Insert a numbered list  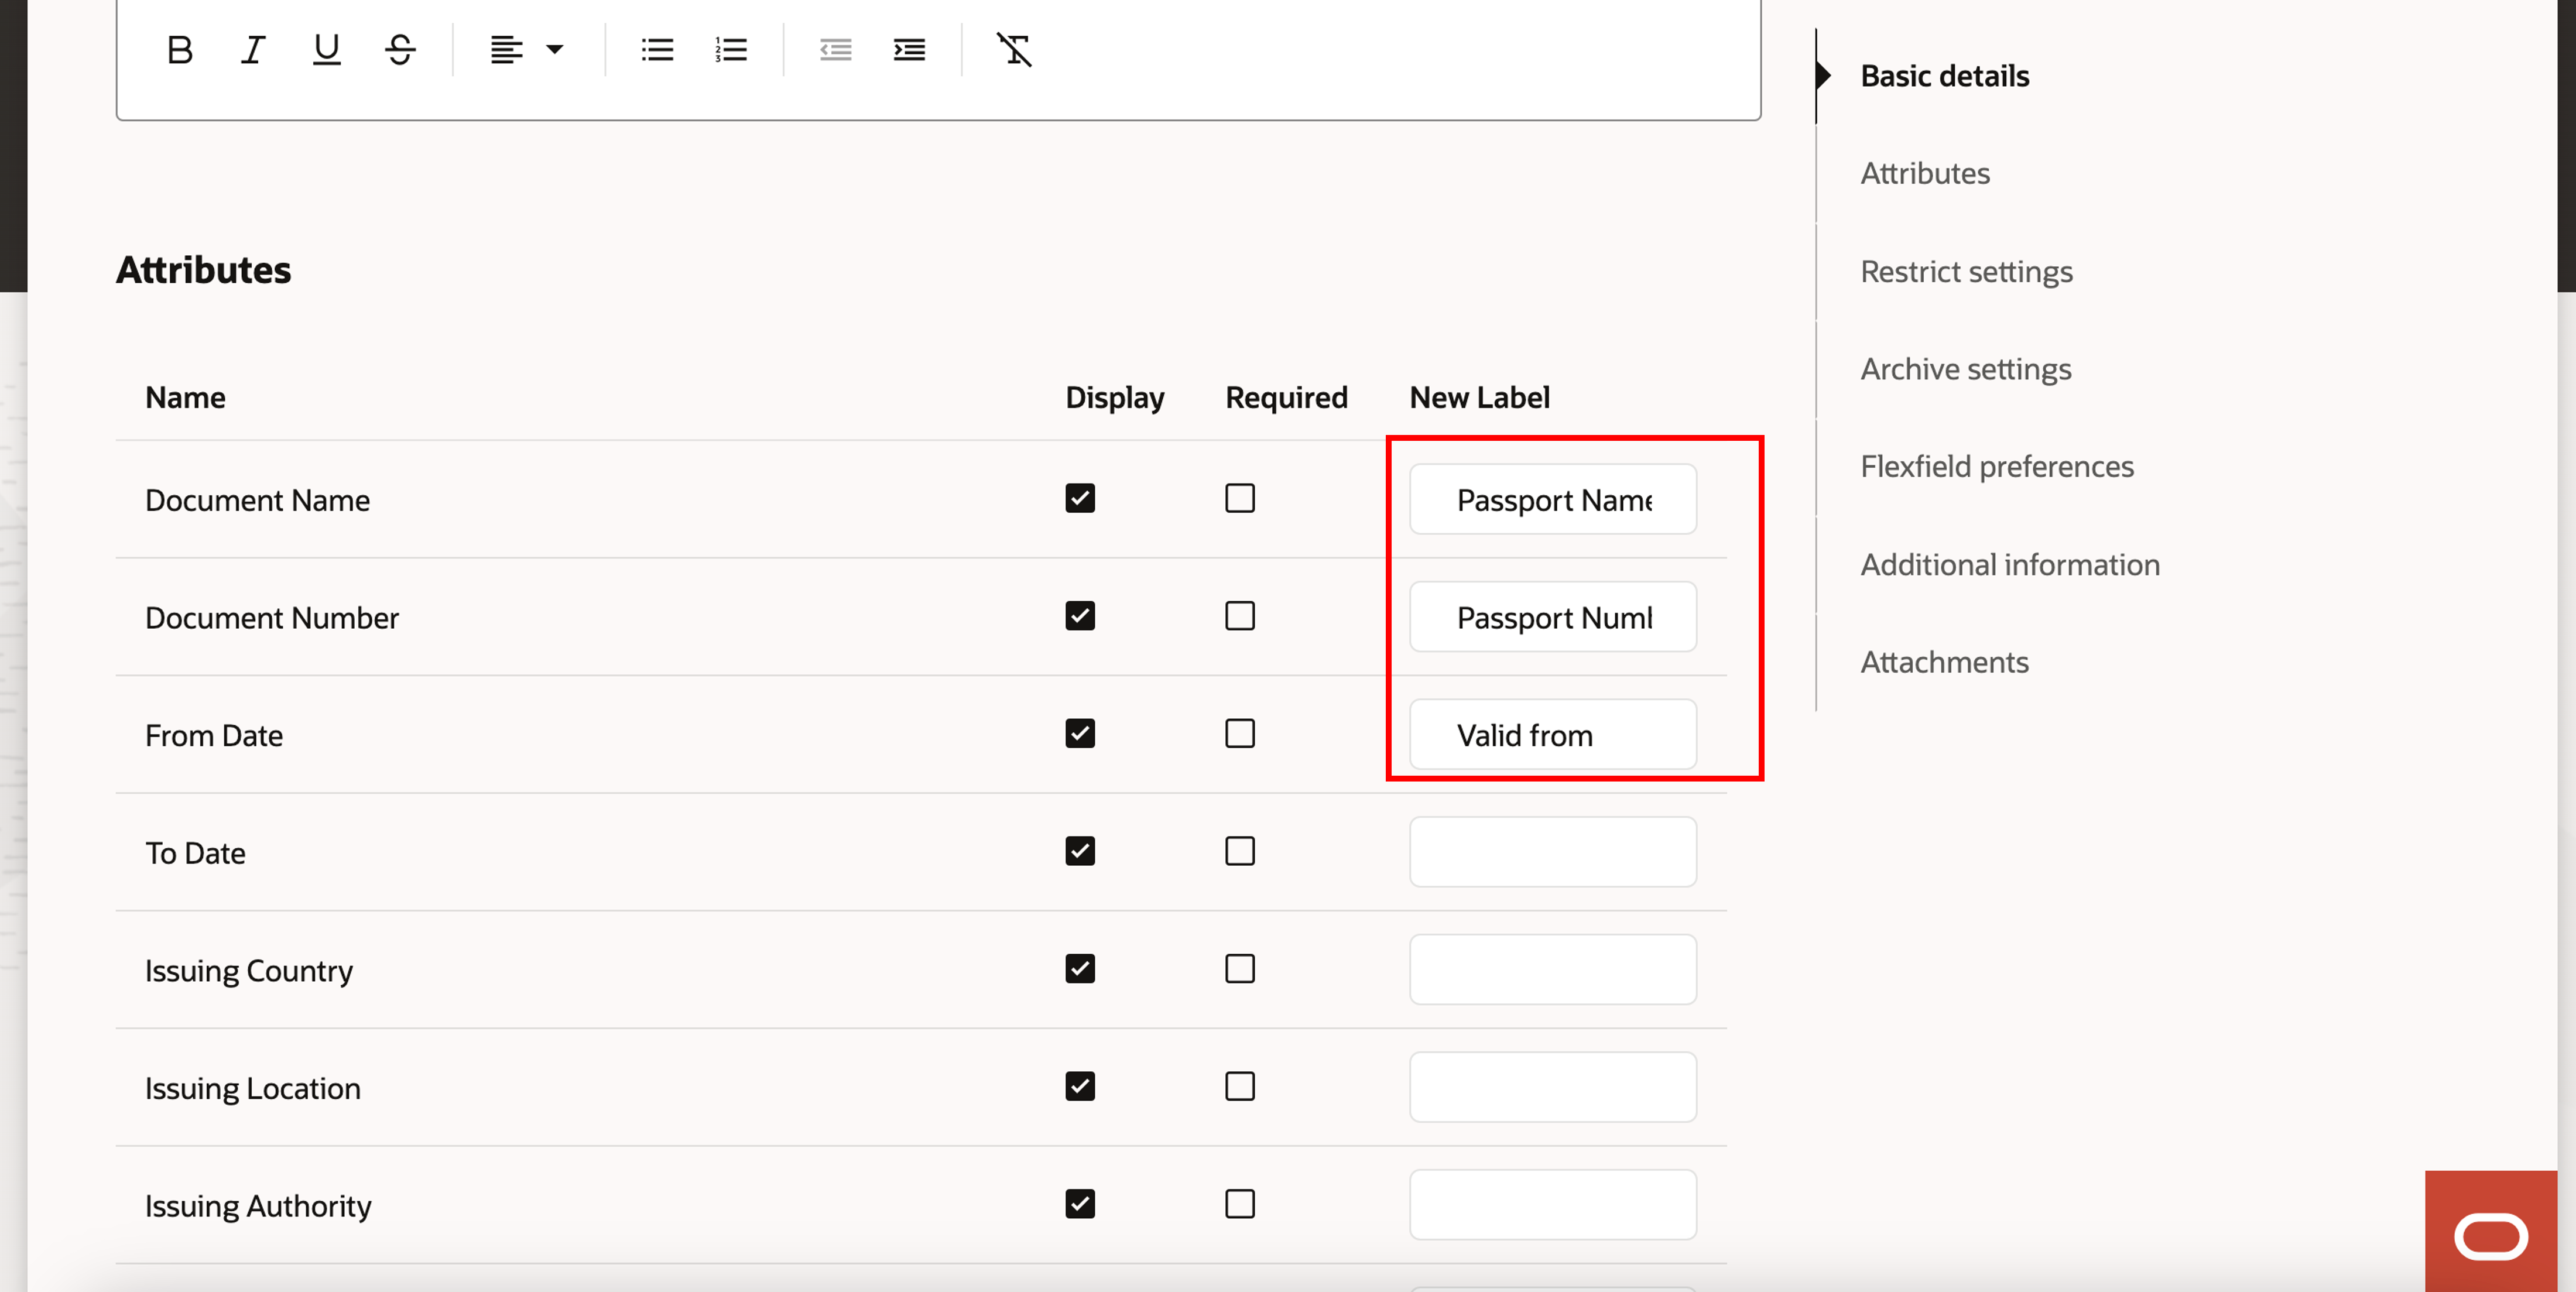(x=731, y=49)
